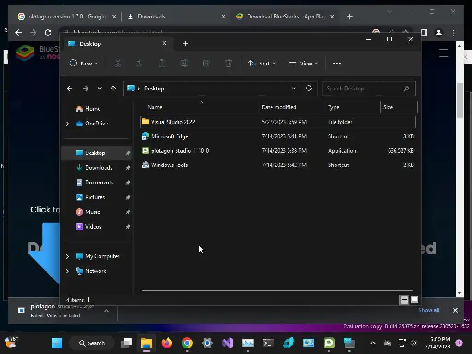Viewport: 472px width, 354px height.
Task: Click the Paste icon in Explorer toolbar
Action: click(162, 63)
